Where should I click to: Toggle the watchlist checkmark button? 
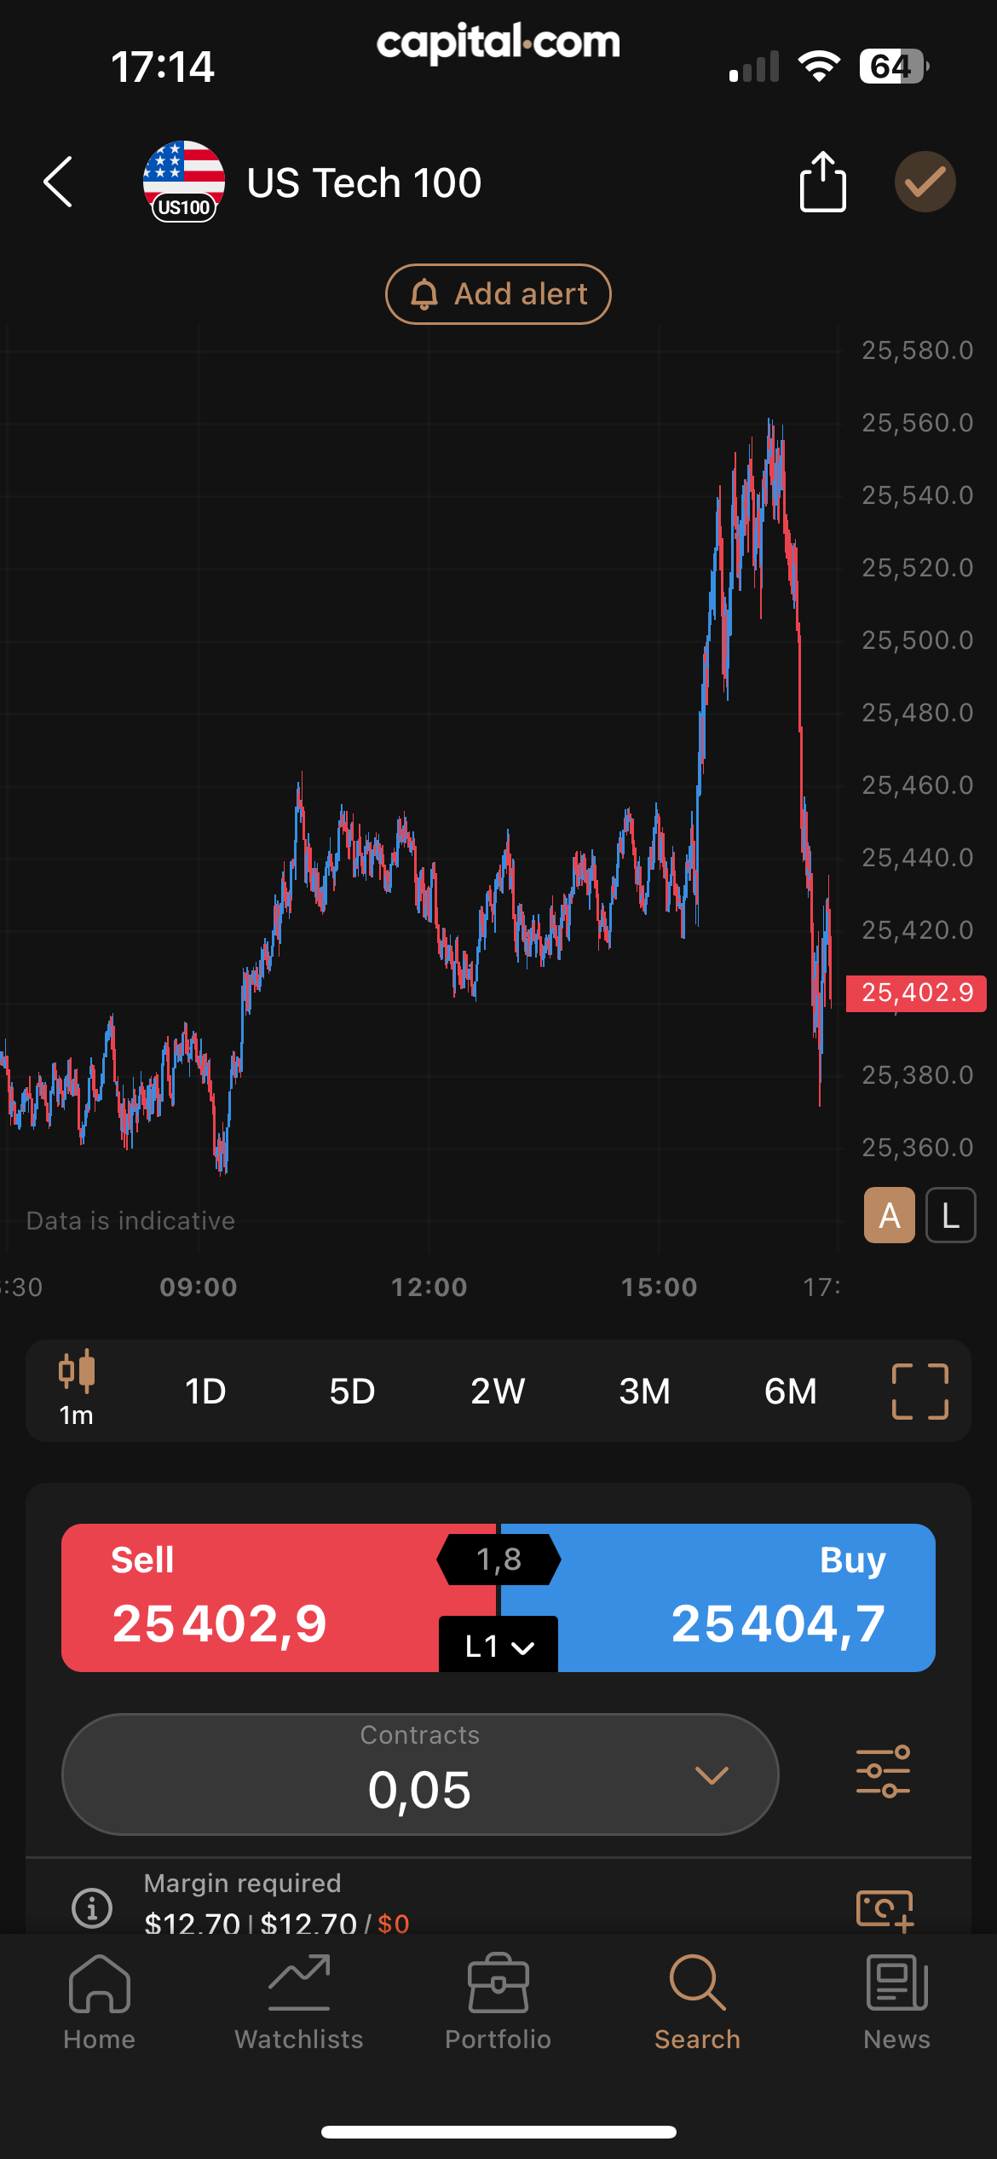point(925,182)
